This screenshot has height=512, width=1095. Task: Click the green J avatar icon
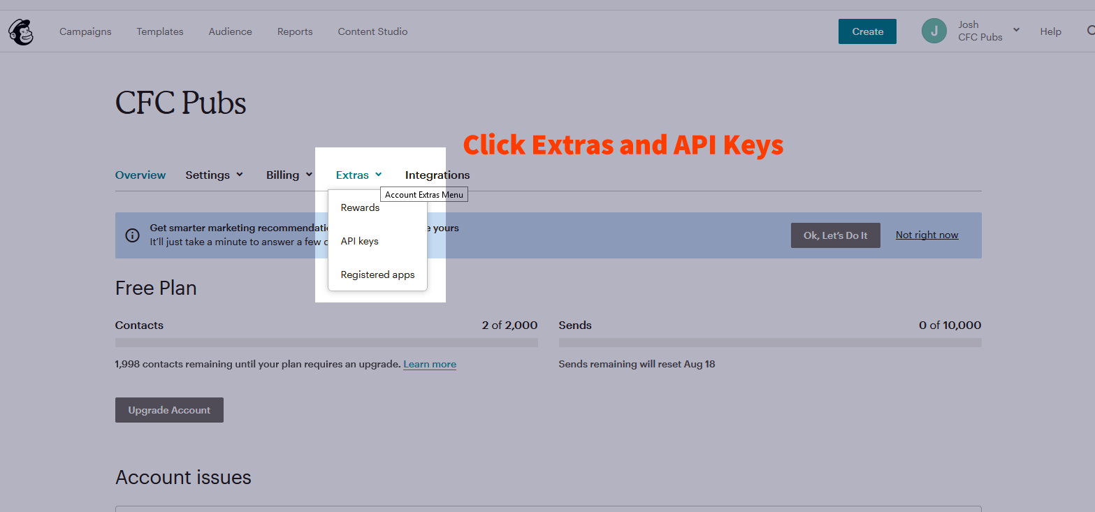(934, 31)
